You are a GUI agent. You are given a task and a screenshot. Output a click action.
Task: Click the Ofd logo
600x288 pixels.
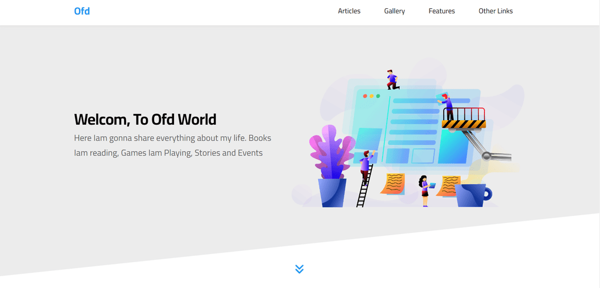coord(82,11)
